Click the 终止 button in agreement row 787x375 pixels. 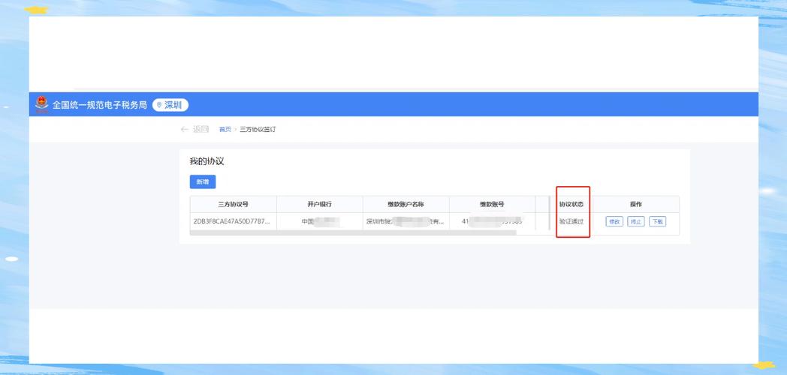636,221
